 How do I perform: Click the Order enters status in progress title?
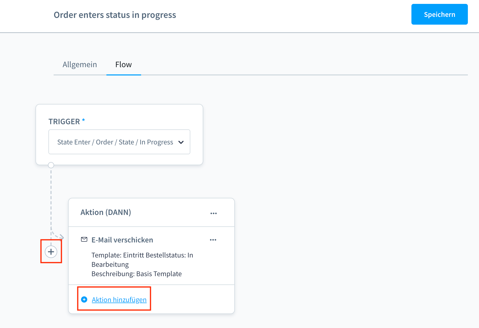[115, 15]
